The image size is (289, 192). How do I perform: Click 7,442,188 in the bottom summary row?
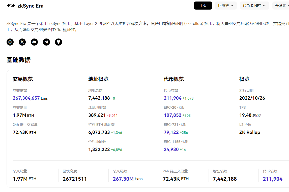[x=225, y=179]
